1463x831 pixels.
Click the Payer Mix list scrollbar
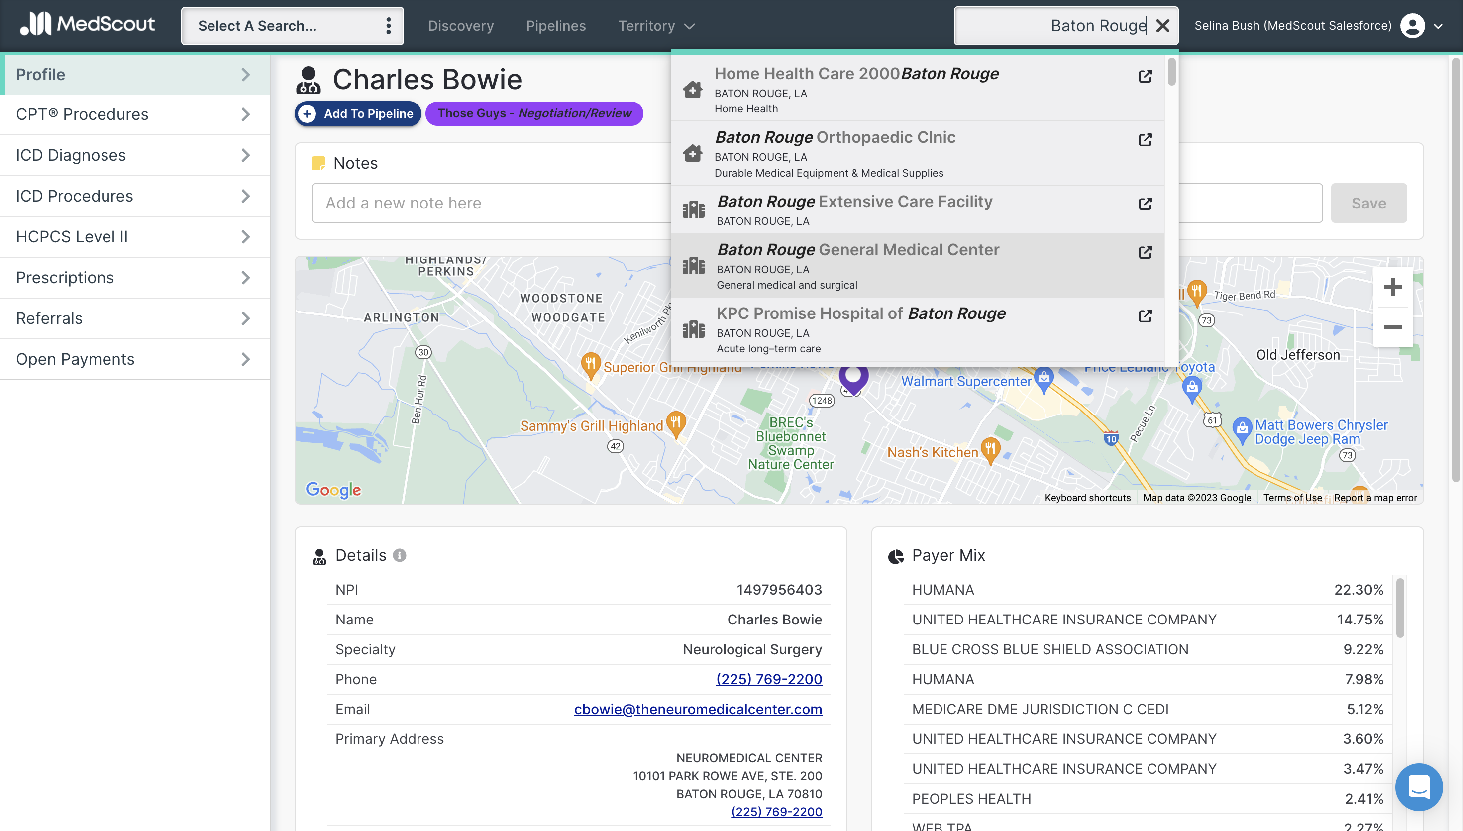coord(1399,608)
